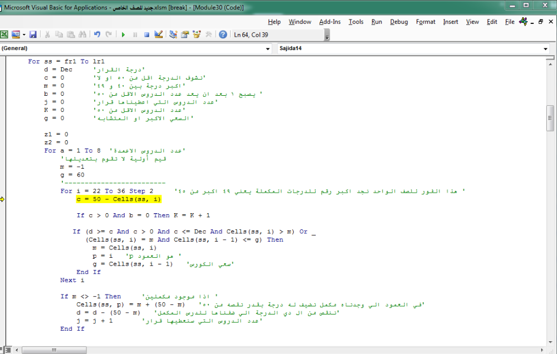Click the blue Help question mark icon
Screen dimensions: 557x354
click(x=223, y=35)
